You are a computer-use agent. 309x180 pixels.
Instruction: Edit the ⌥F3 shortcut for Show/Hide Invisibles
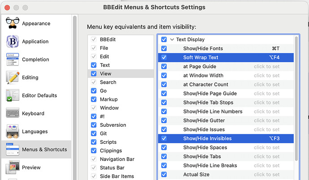(275, 138)
